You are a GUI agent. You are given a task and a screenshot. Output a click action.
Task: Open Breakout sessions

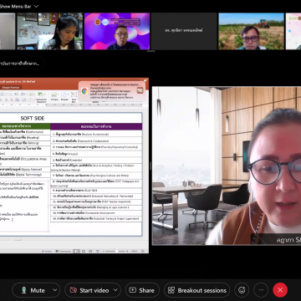pos(197,290)
